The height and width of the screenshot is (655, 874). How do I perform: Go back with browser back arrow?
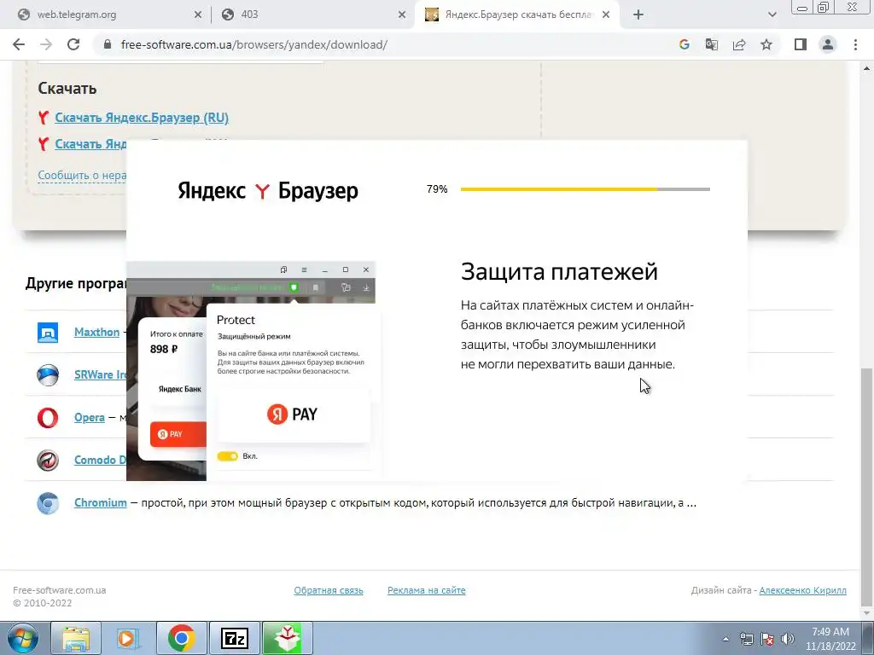pos(19,44)
